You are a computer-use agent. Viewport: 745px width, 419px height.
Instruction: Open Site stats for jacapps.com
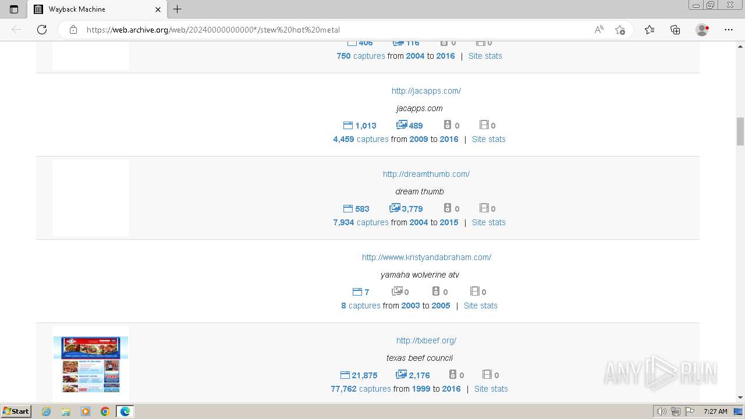point(488,139)
